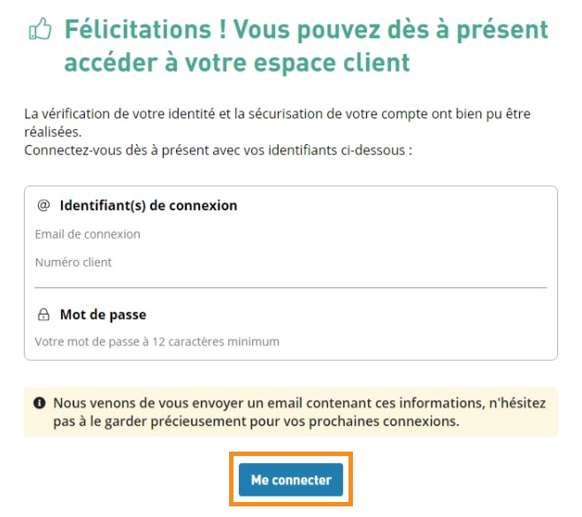Click the 12 caractères minimum password hint

pos(157,341)
